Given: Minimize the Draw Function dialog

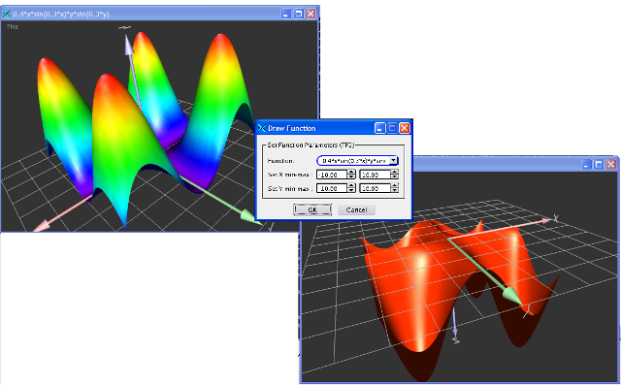Looking at the screenshot, I should coord(379,128).
